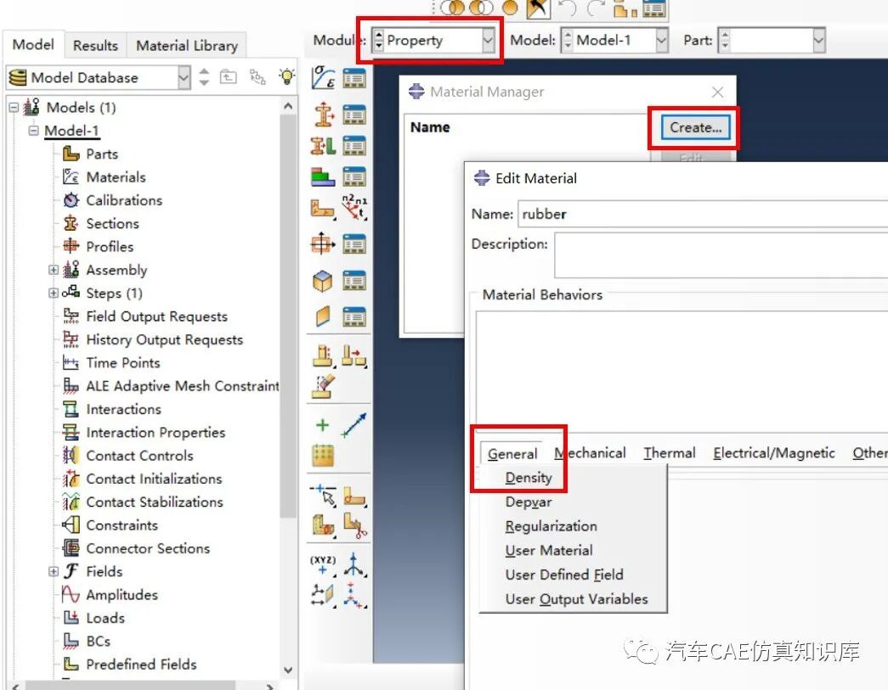
Task: Open the Part dropdown
Action: point(772,40)
